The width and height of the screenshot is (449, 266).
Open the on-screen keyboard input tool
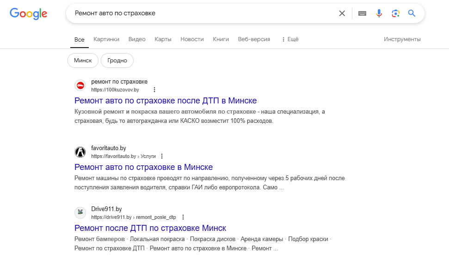(x=362, y=13)
